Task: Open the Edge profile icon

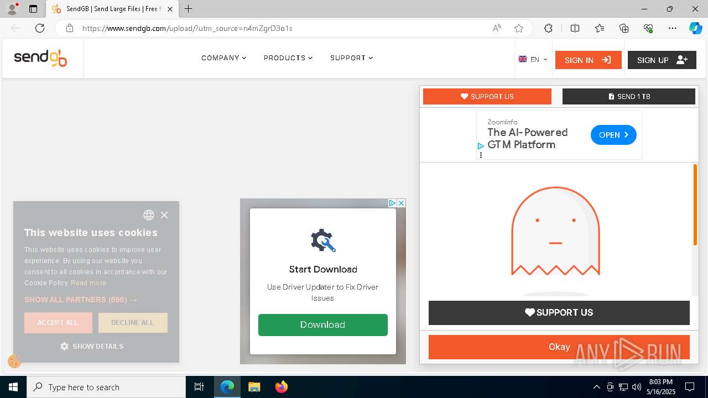Action: [x=12, y=9]
